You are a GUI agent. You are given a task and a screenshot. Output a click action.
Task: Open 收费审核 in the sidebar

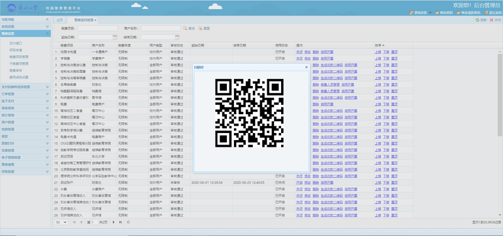coord(16,70)
